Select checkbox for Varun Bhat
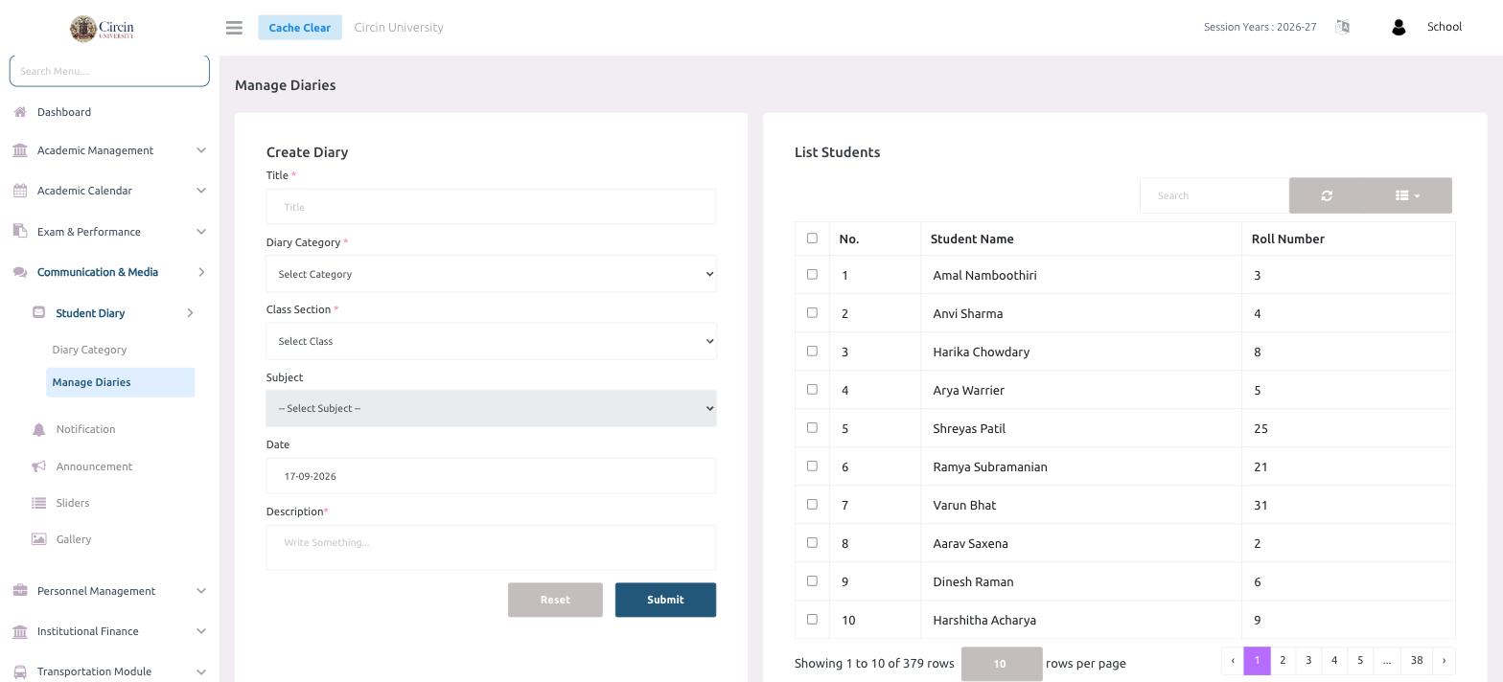 812,504
